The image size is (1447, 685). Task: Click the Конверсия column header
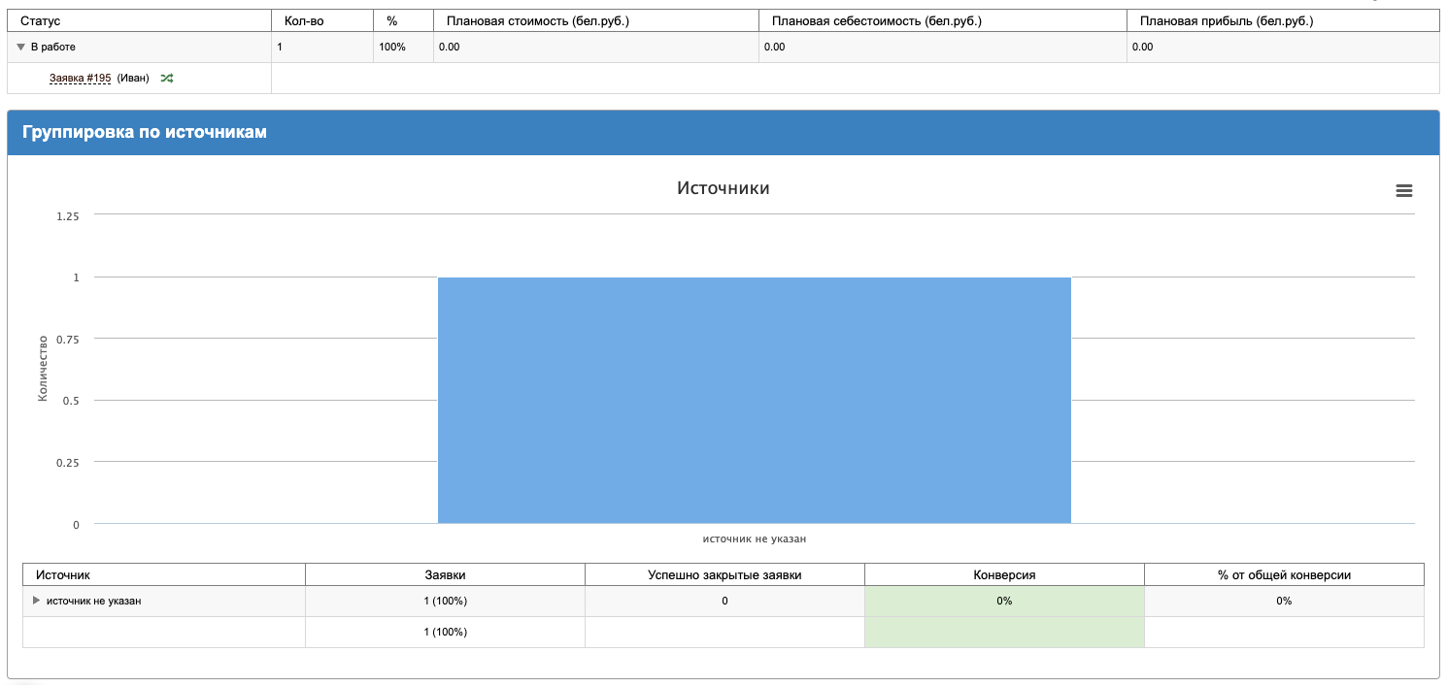tap(1004, 574)
